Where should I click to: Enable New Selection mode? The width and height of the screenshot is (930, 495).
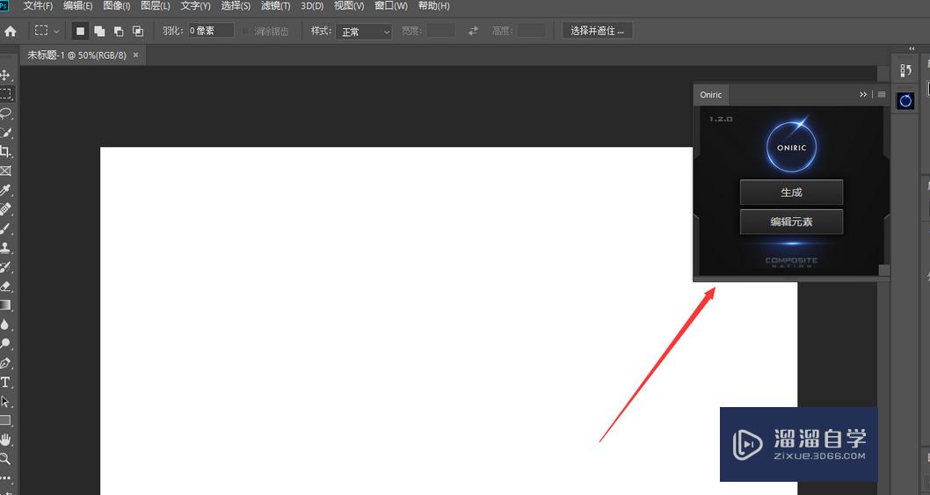tap(80, 31)
